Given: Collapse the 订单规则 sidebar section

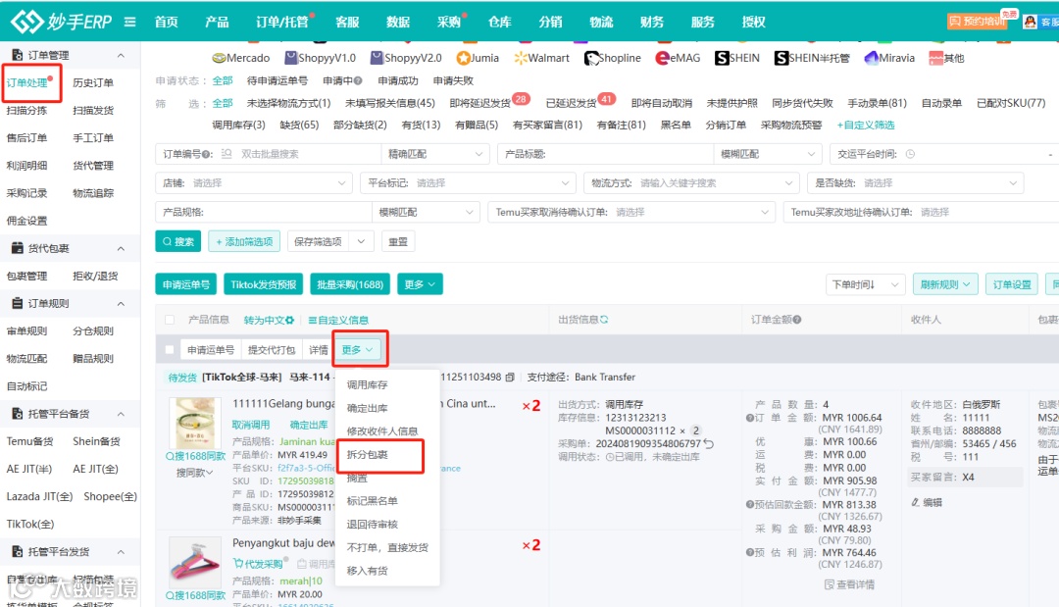Looking at the screenshot, I should pyautogui.click(x=121, y=304).
